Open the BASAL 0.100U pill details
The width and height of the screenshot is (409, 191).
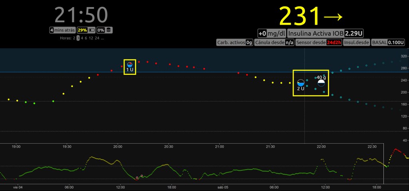(388, 42)
